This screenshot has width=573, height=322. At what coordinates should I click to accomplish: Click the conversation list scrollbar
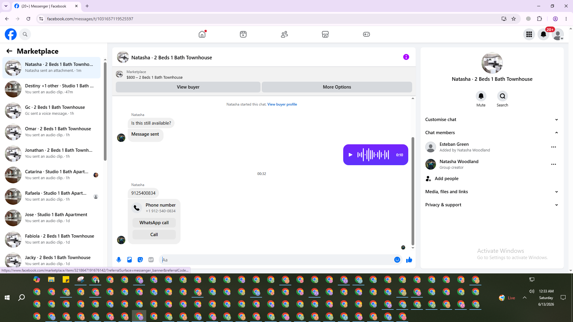tap(105, 111)
